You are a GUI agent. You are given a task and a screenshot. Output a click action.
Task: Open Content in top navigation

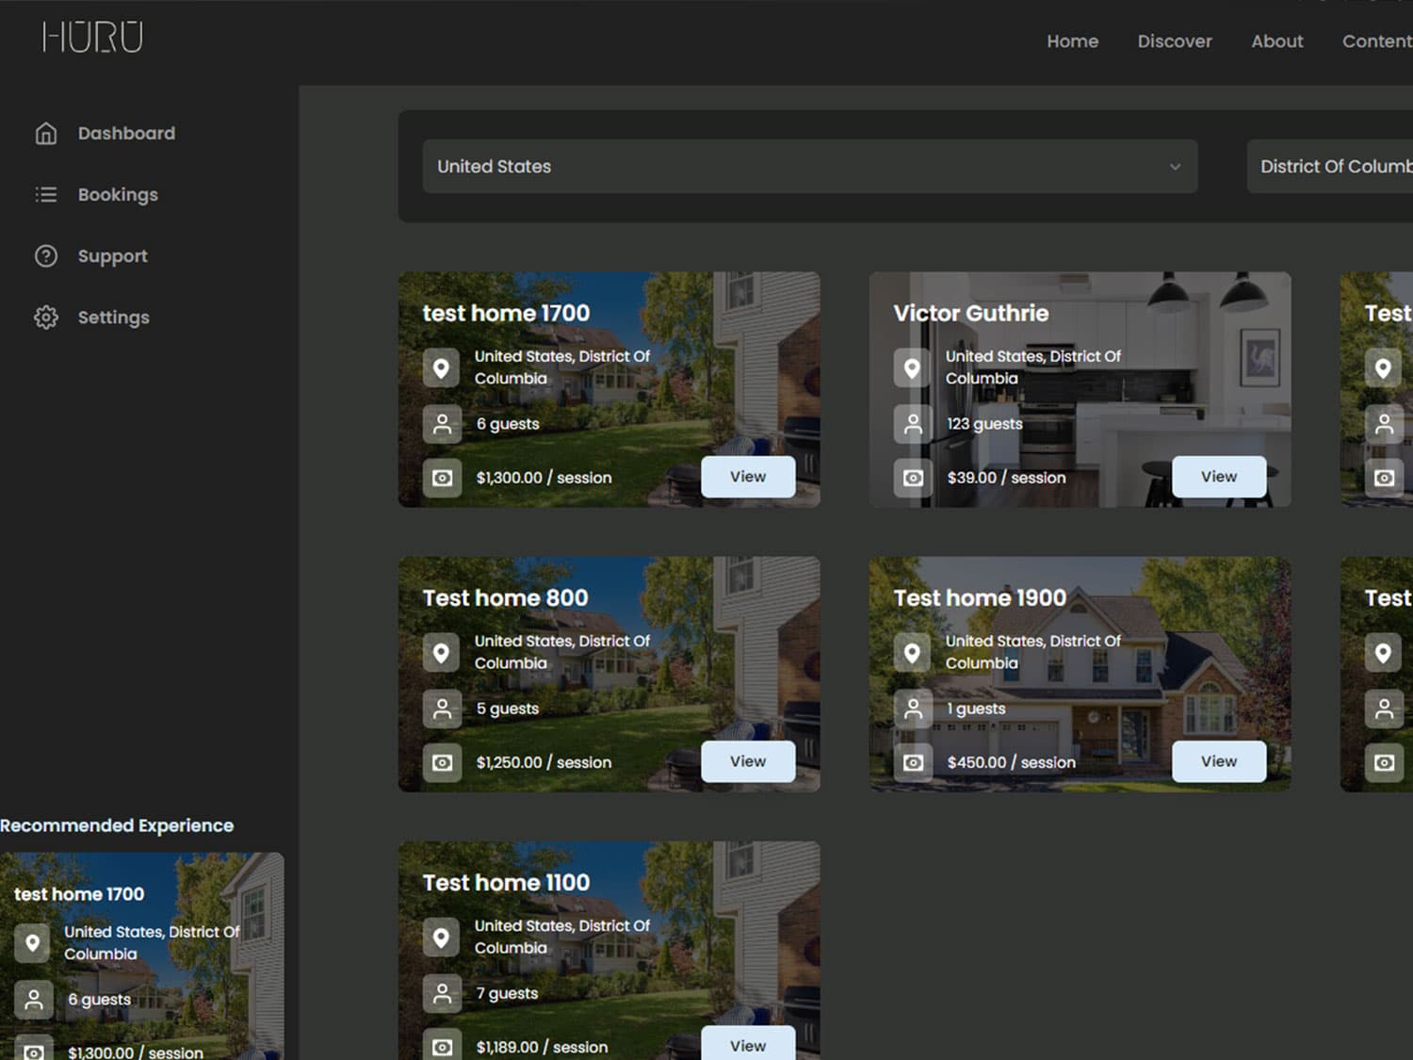pyautogui.click(x=1377, y=41)
